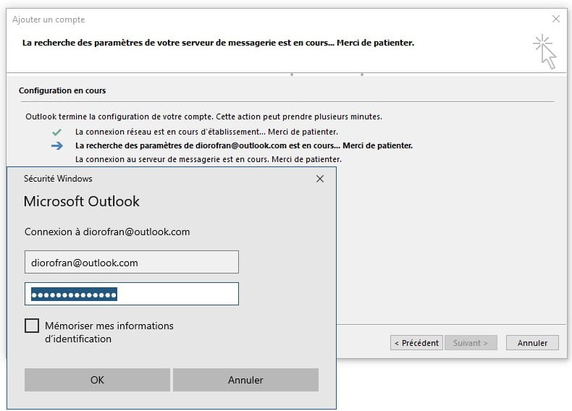Image resolution: width=572 pixels, height=411 pixels.
Task: Click the mail server connection status line
Action: 209,159
